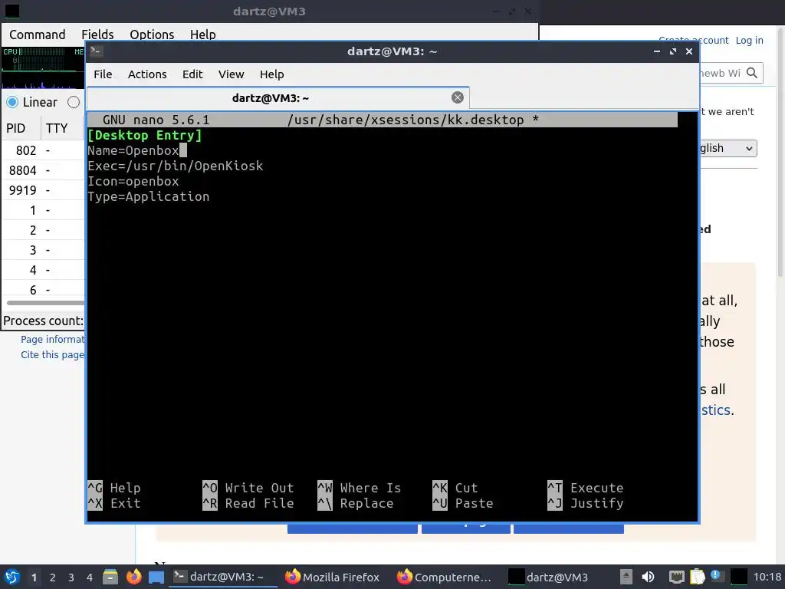Click the Icon=openbox line in nano

click(133, 181)
